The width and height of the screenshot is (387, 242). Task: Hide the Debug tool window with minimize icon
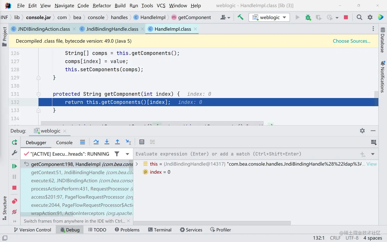[373, 131]
